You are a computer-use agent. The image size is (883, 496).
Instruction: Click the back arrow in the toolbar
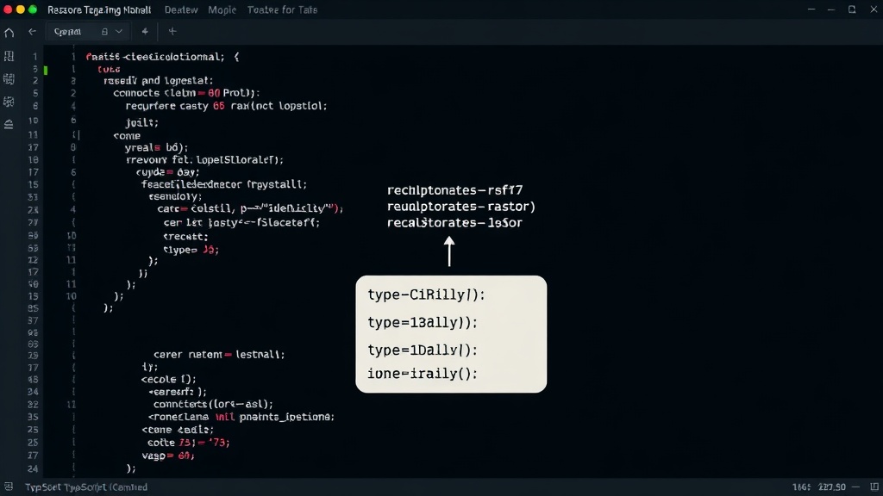pos(32,32)
